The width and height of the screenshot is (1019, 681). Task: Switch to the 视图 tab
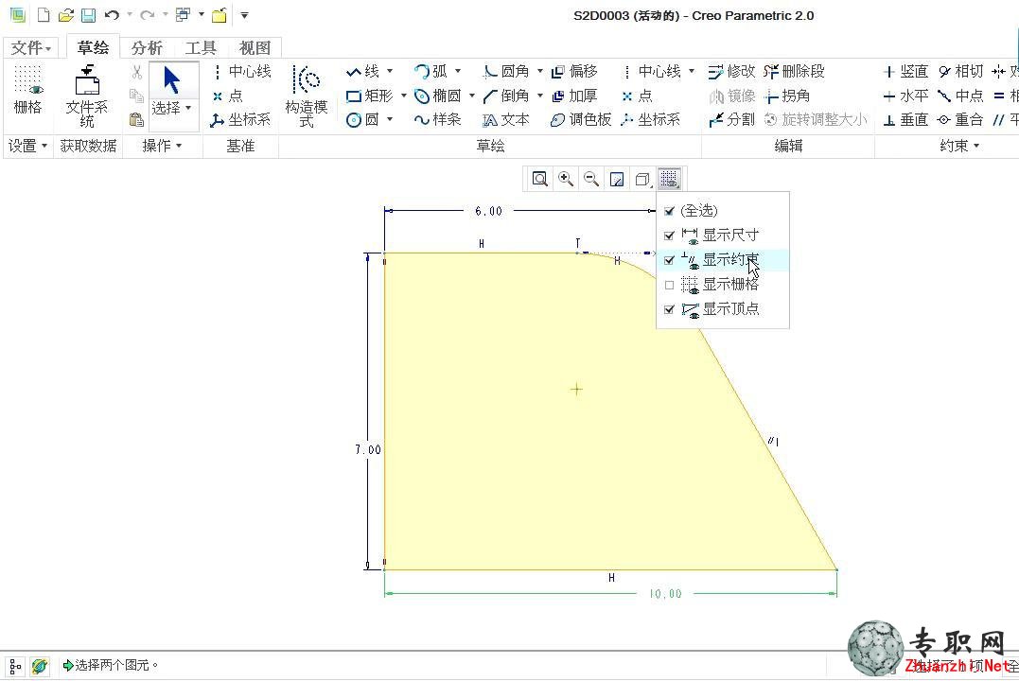pos(255,48)
